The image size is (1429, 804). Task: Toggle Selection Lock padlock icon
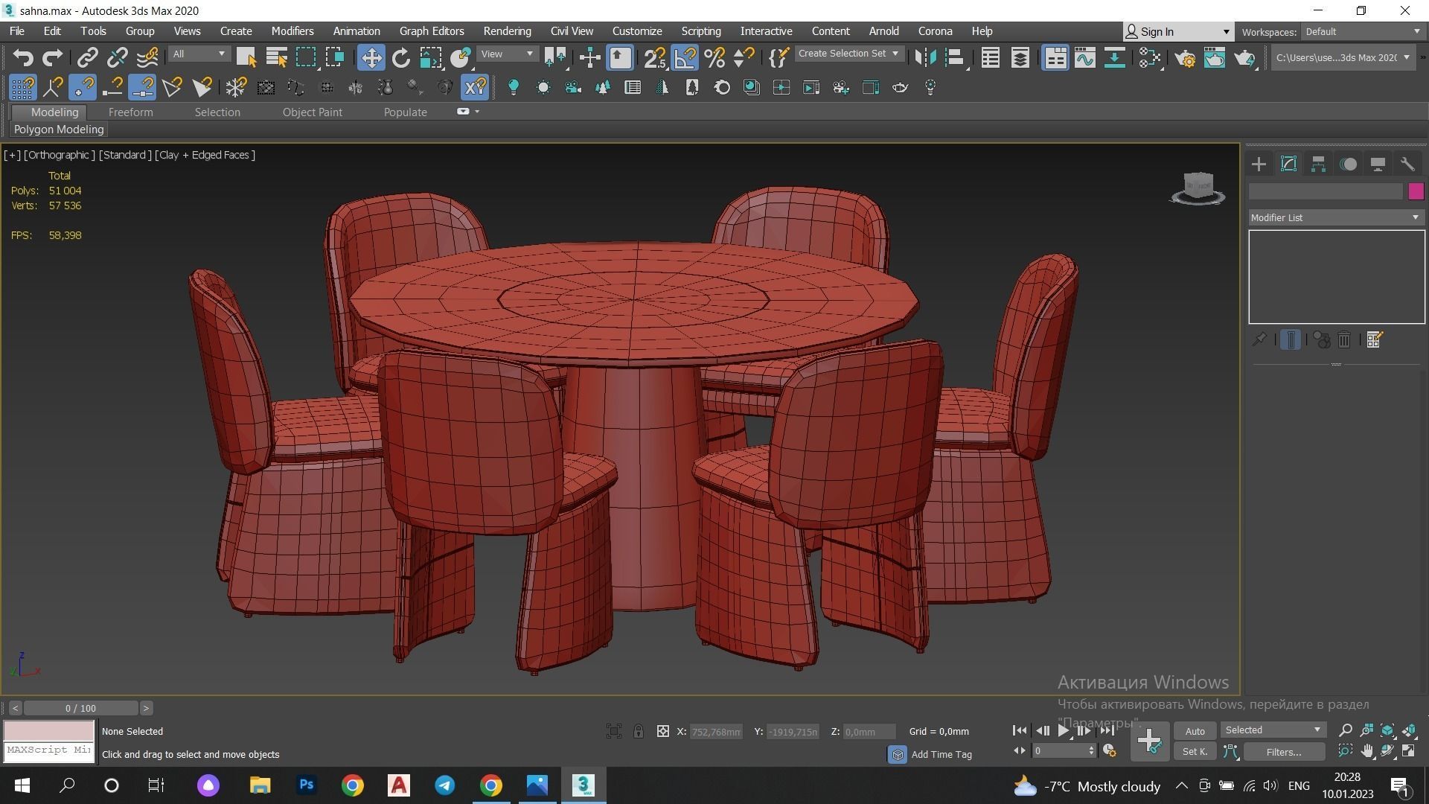tap(639, 731)
